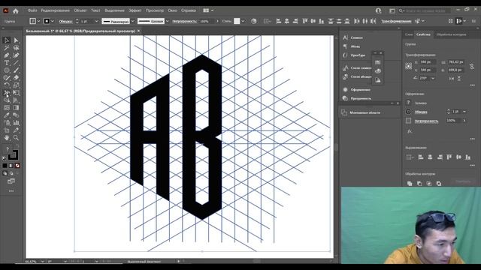Open the variable width profile dropdown
Viewport: 481px width, 270px height.
click(132, 21)
